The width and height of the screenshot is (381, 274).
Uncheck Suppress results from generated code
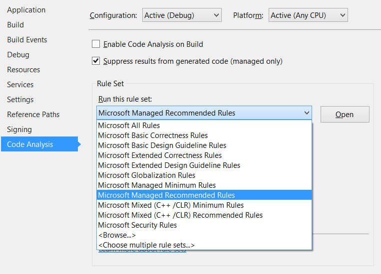click(x=96, y=61)
